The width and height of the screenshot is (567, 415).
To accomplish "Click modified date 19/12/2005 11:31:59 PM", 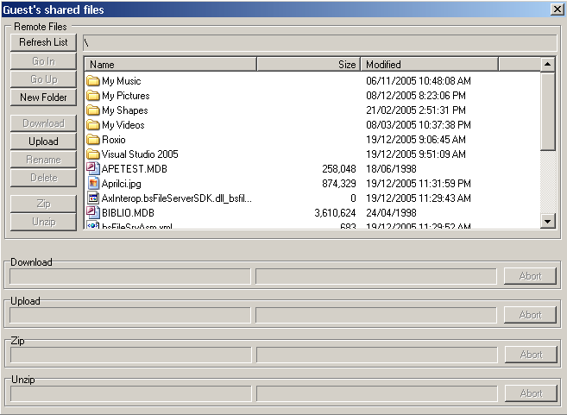I will (x=419, y=183).
